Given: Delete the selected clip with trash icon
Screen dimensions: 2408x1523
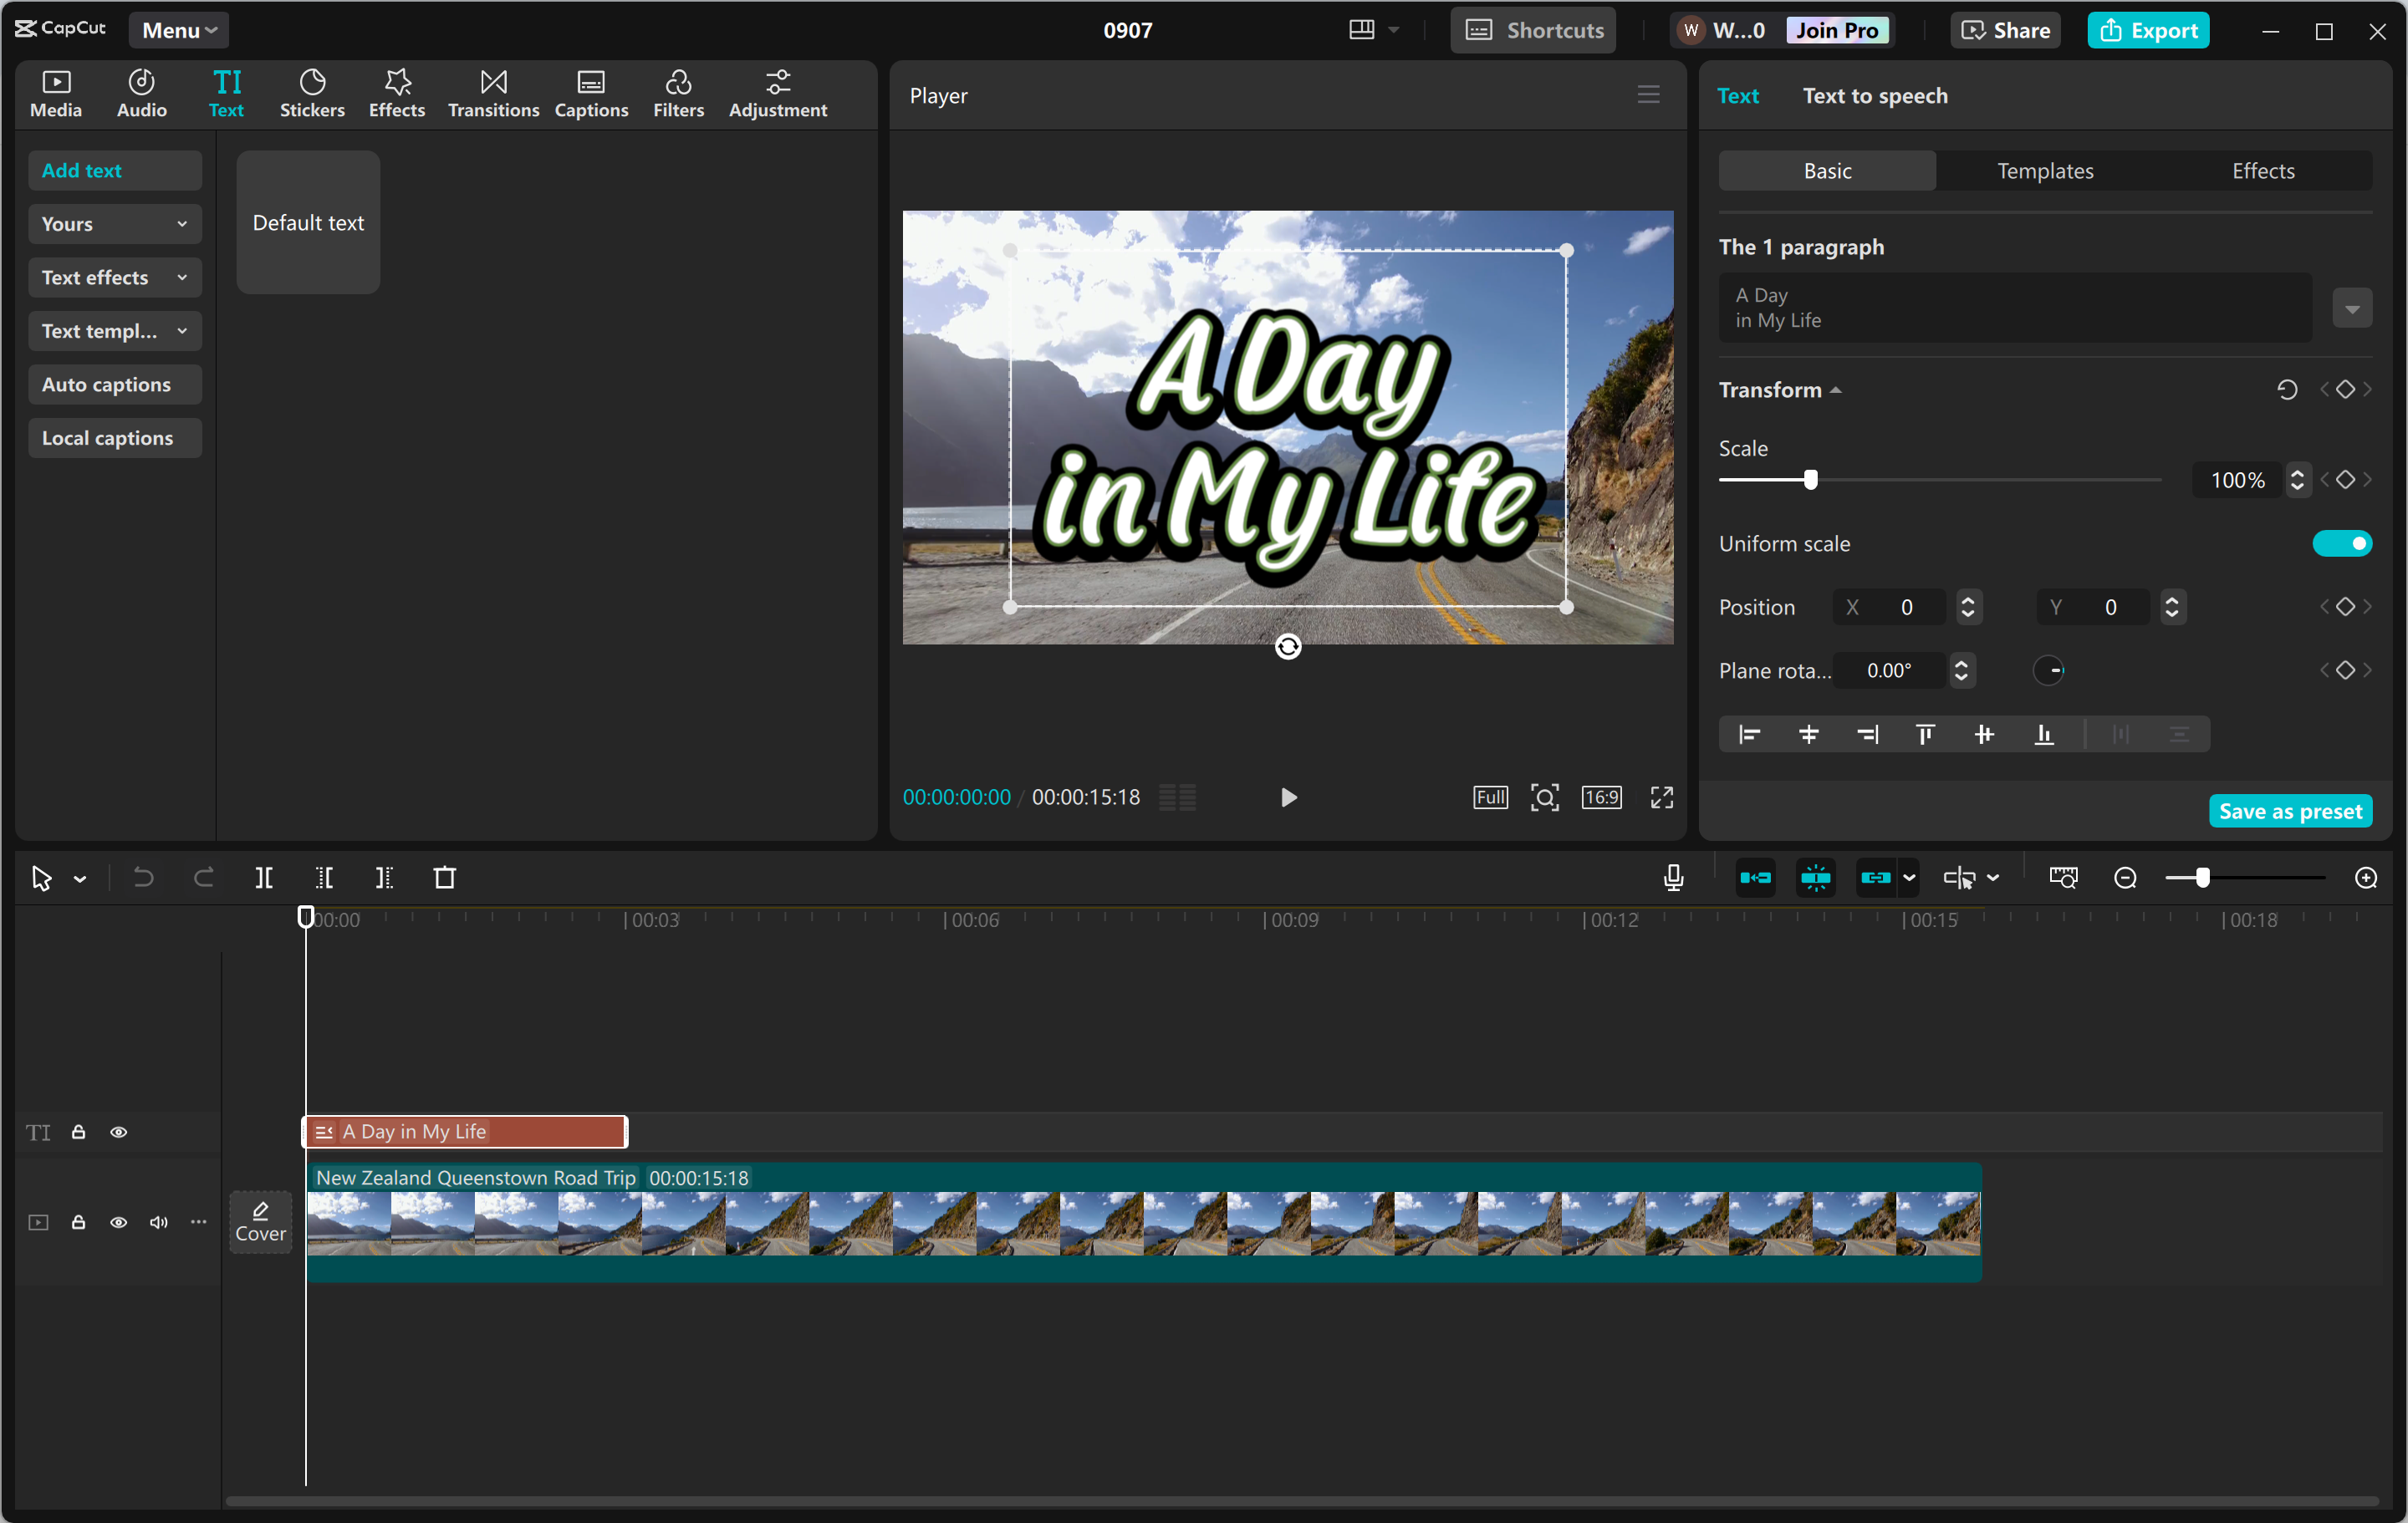Looking at the screenshot, I should click(x=445, y=877).
